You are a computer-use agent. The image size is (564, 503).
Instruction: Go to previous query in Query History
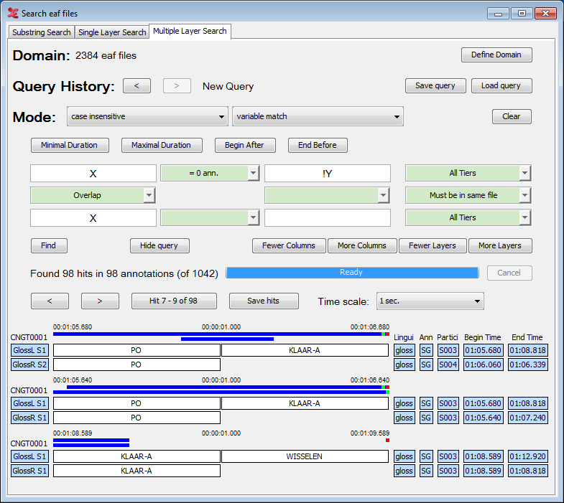[137, 86]
